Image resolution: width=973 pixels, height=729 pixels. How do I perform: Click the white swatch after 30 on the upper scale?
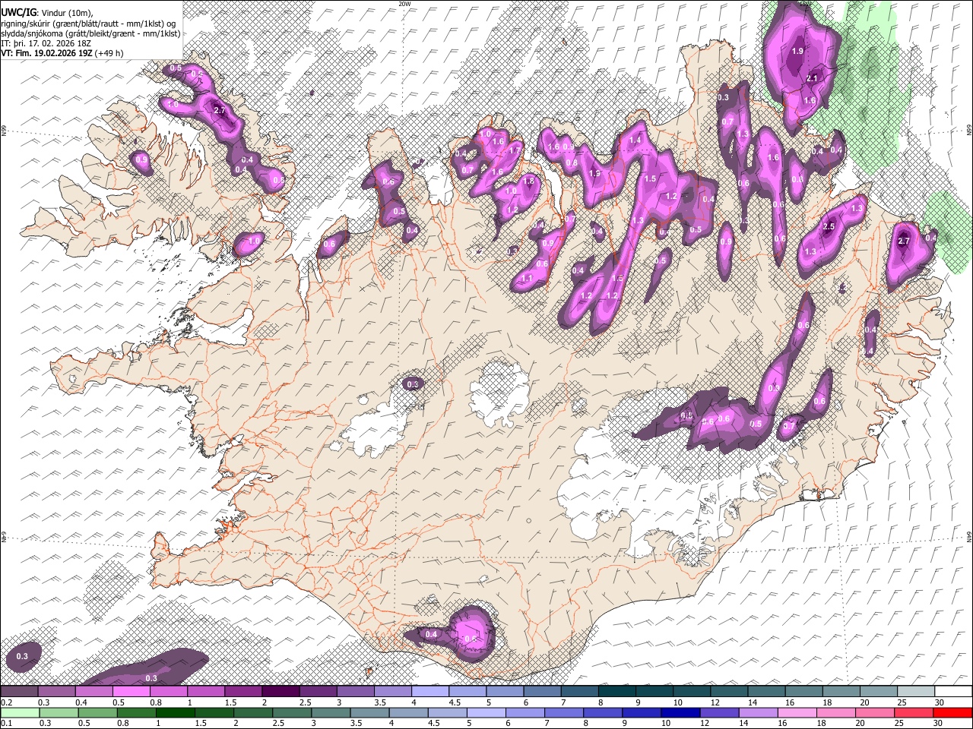(x=953, y=691)
